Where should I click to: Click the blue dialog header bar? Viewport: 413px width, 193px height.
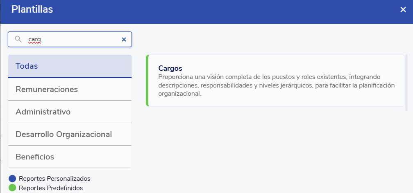click(225, 11)
